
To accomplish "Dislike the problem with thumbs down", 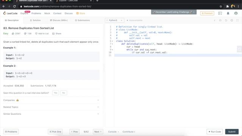I will click(x=25, y=34).
